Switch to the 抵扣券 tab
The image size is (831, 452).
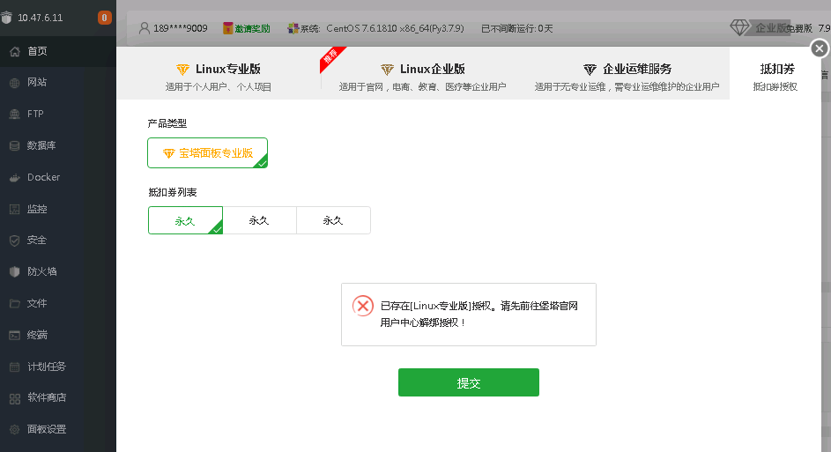pyautogui.click(x=775, y=74)
